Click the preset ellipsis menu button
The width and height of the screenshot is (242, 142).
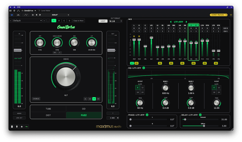[48, 21]
